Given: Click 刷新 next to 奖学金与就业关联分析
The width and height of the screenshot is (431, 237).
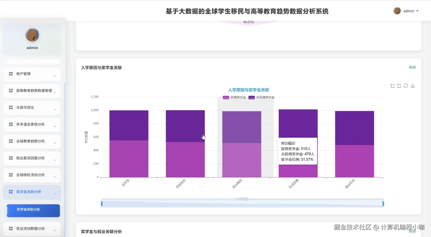Looking at the screenshot, I should point(413,231).
